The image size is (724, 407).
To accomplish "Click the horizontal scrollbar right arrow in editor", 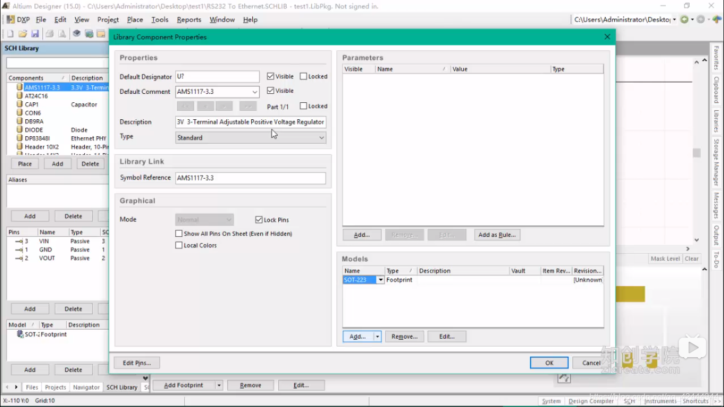I will (688, 249).
